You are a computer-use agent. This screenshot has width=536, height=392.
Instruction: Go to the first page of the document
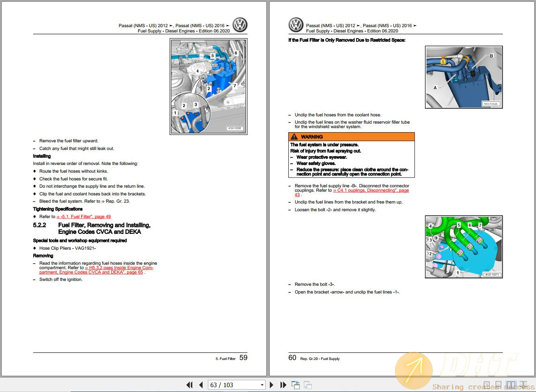(189, 385)
